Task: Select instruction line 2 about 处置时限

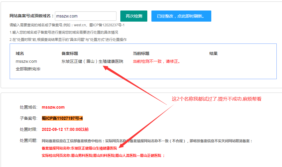Action: click(68, 39)
